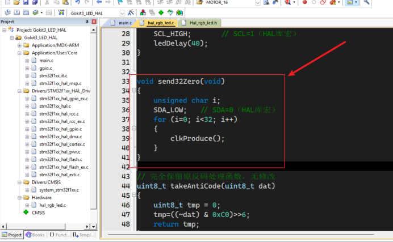Viewport: 393px width, 242px height.
Task: Collapse the for-loop block fold marker
Action: pos(133,129)
